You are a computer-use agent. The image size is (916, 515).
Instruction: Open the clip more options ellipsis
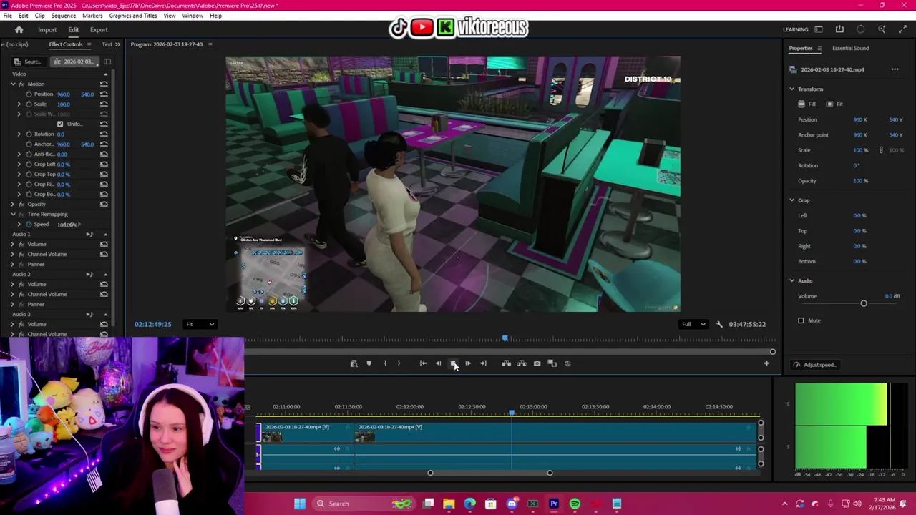pyautogui.click(x=895, y=69)
